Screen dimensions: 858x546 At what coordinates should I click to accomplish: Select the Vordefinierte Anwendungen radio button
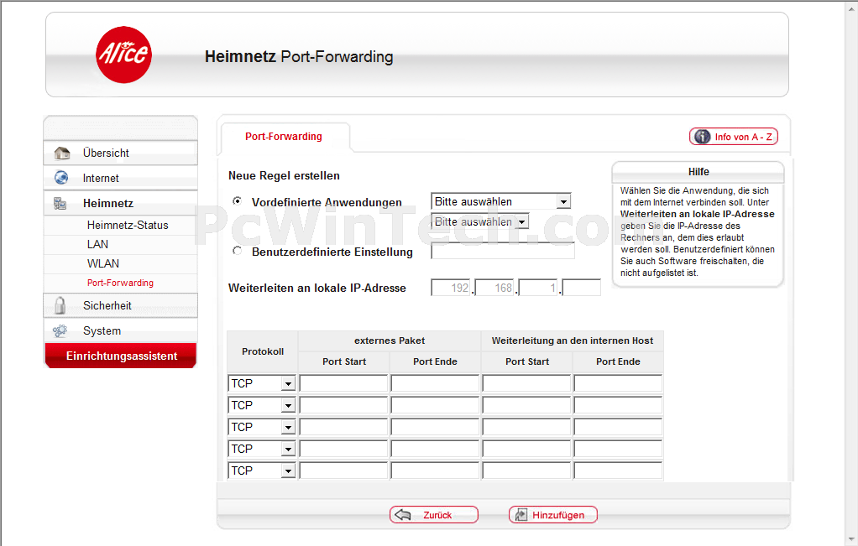point(237,201)
